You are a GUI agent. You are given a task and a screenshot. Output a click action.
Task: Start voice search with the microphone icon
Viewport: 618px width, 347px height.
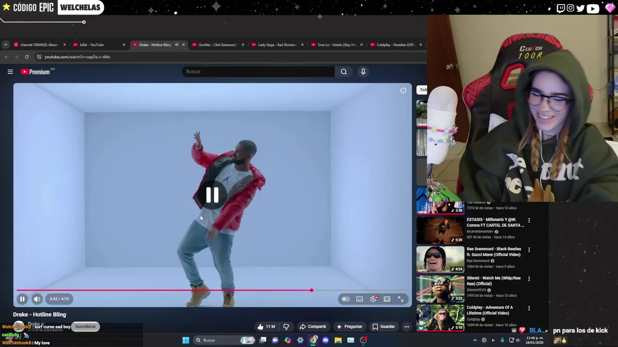pyautogui.click(x=363, y=72)
